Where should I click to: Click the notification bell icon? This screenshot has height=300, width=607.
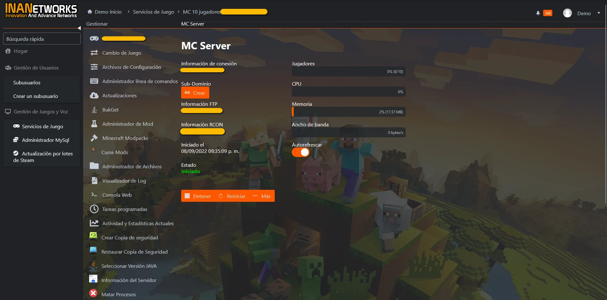click(538, 13)
